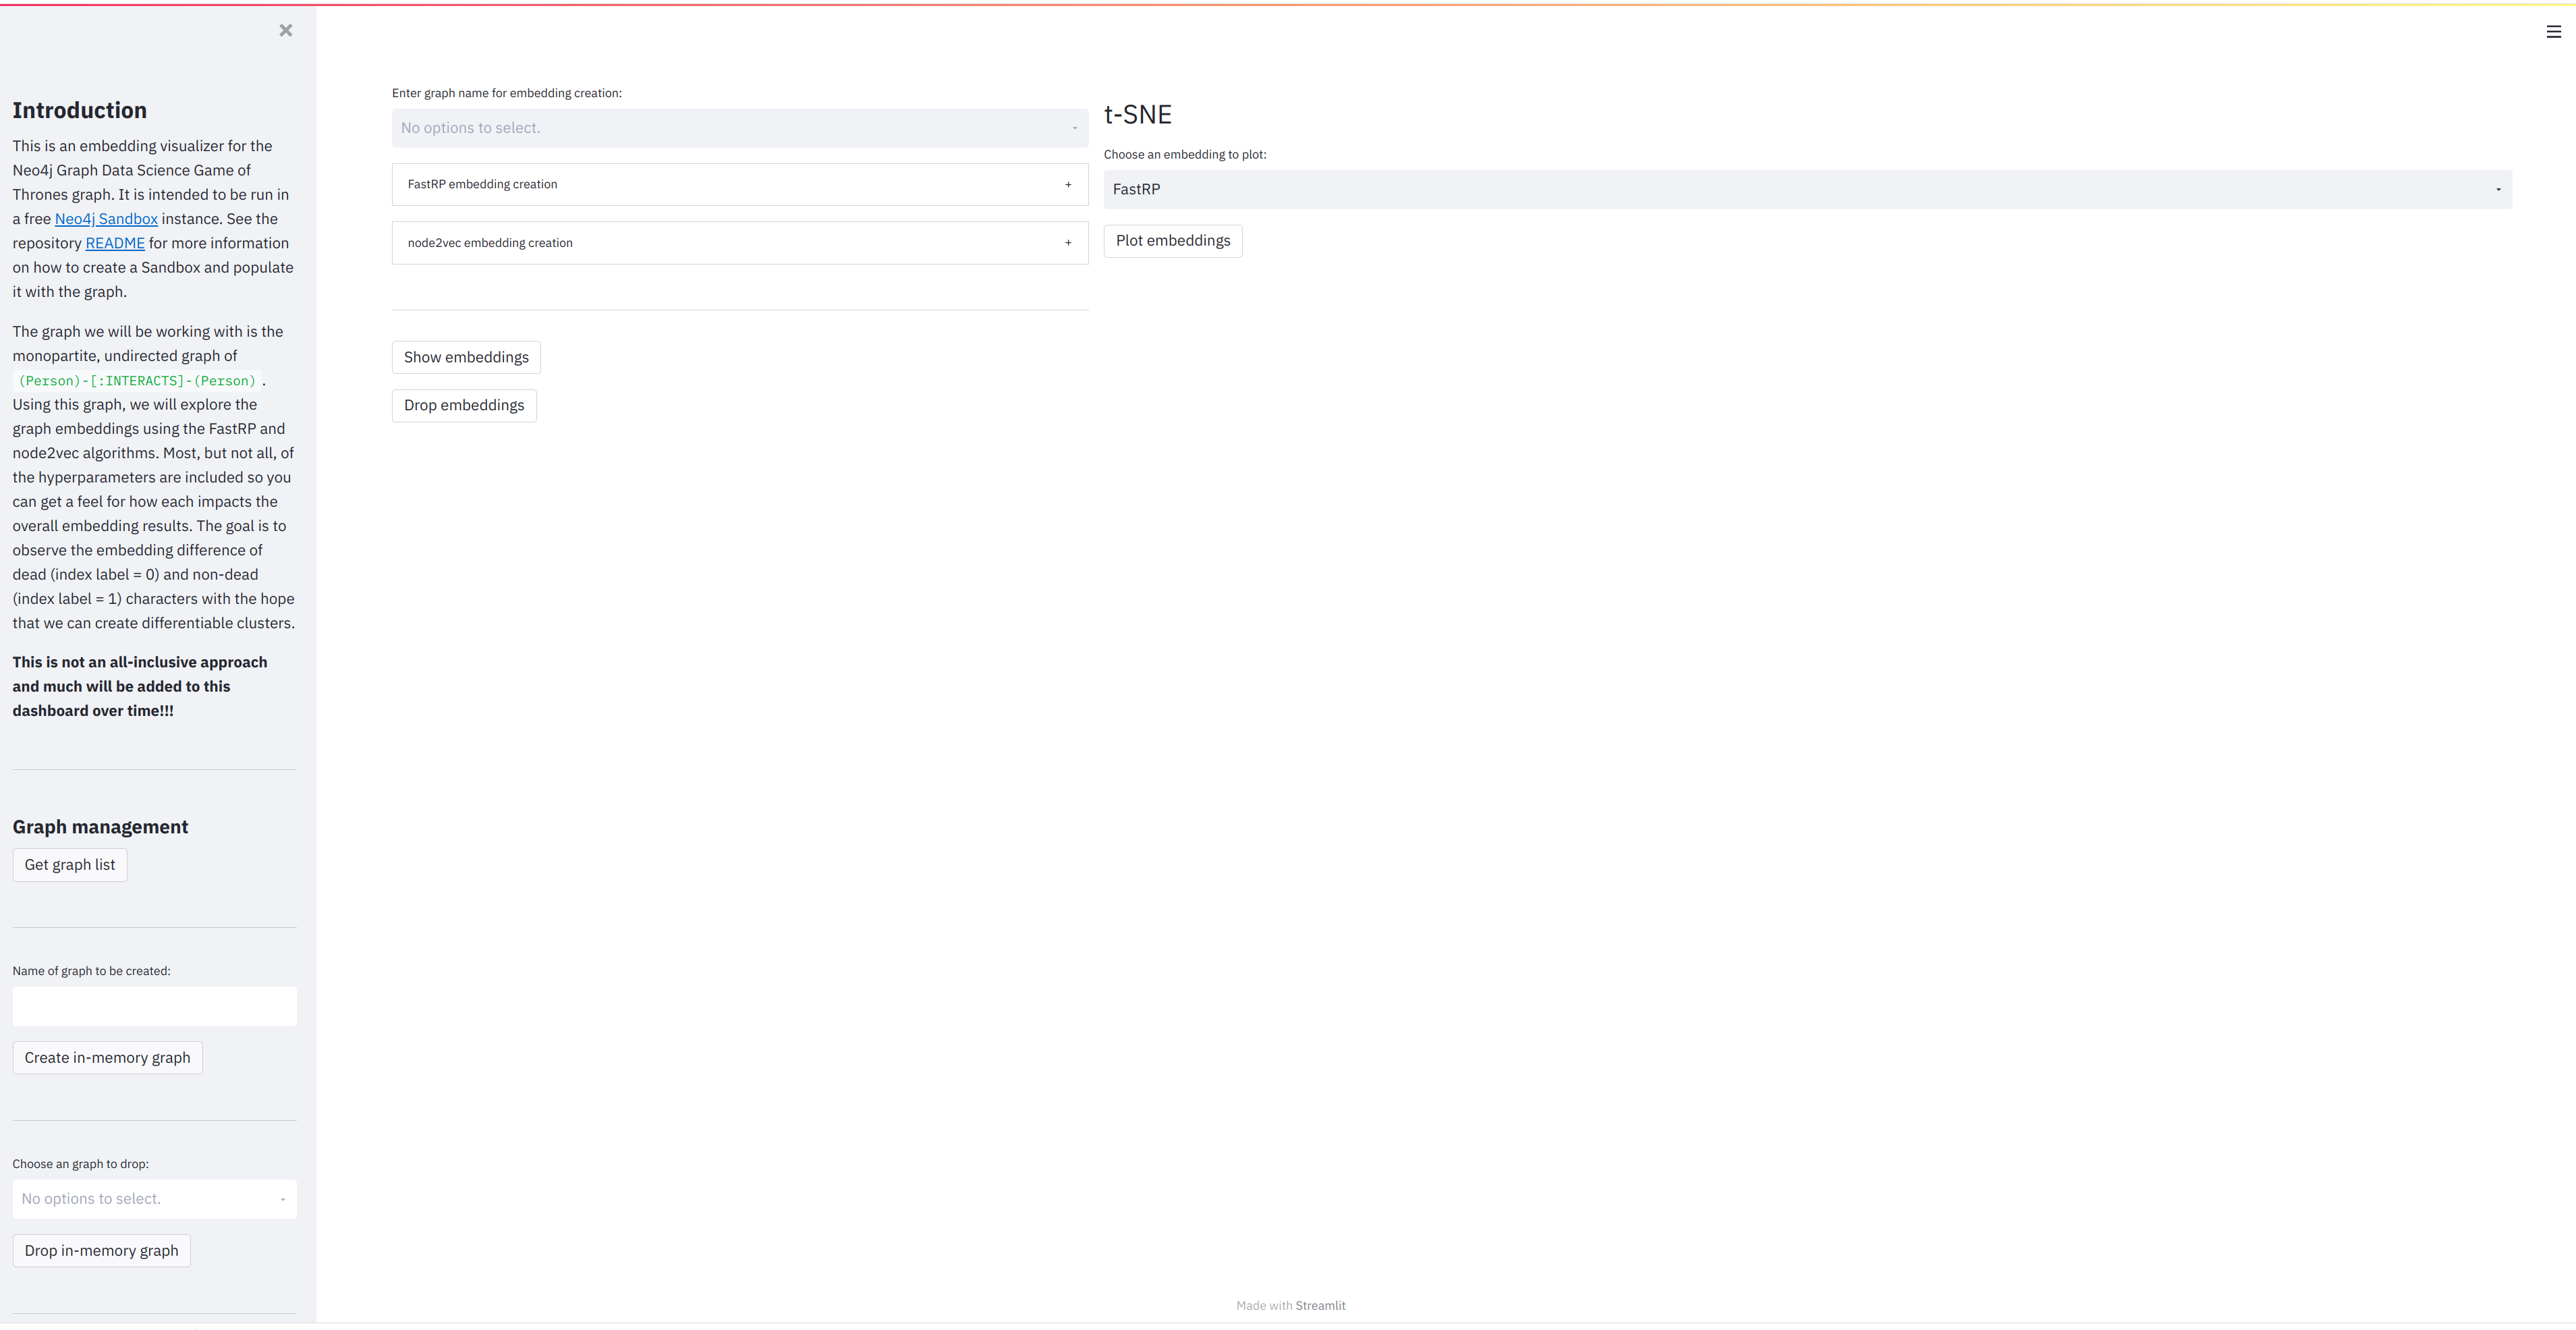Focus the graph name text input

154,1006
